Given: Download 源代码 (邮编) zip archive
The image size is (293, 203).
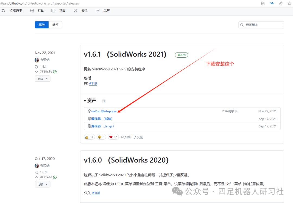Looking at the screenshot, I should click(102, 119).
